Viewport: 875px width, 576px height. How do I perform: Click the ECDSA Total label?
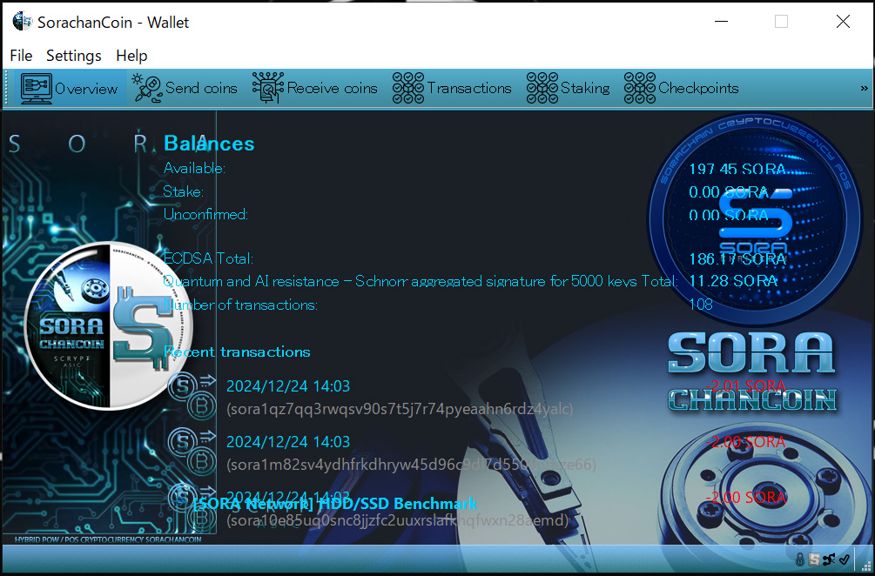(209, 258)
